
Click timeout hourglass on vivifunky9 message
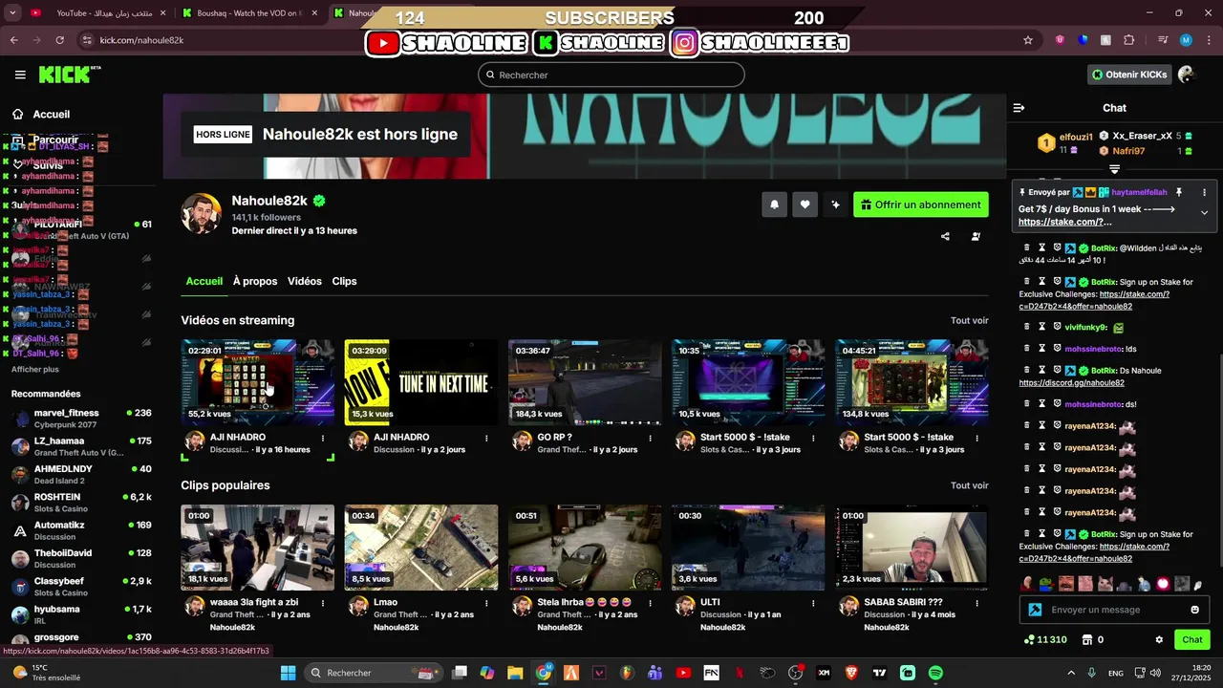1042,327
